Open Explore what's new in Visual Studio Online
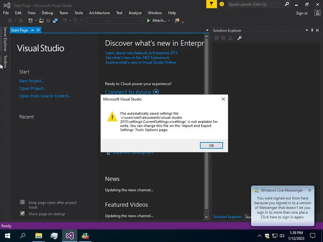The height and width of the screenshot is (242, 323). (141, 62)
